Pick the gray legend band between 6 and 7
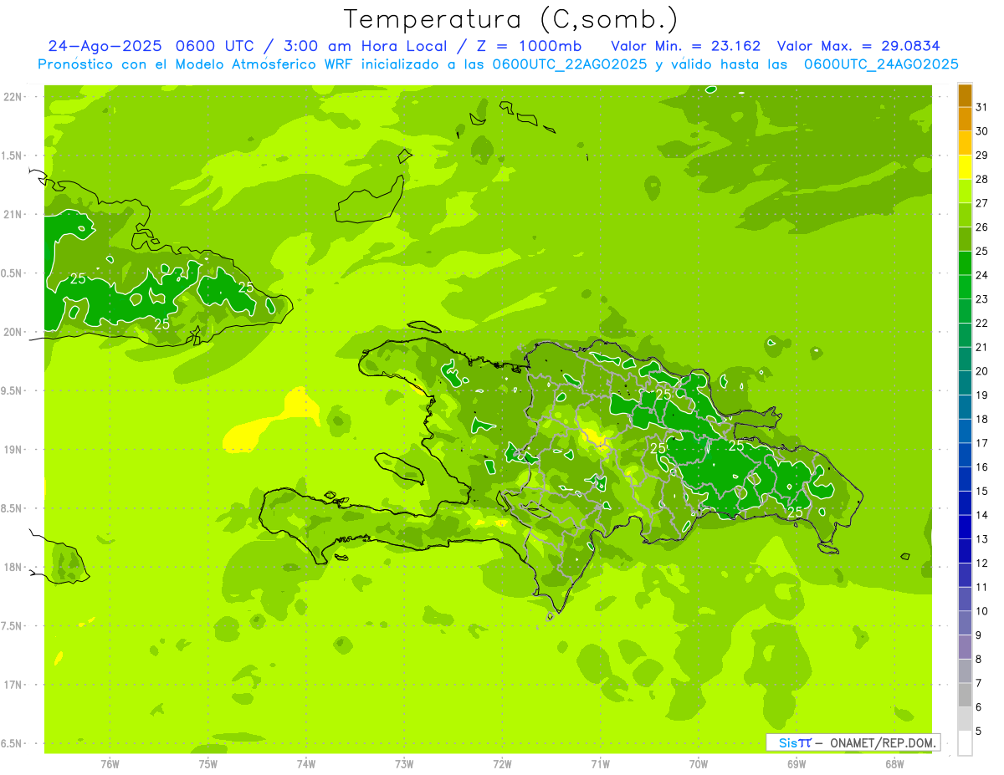The width and height of the screenshot is (1004, 775). click(x=965, y=696)
